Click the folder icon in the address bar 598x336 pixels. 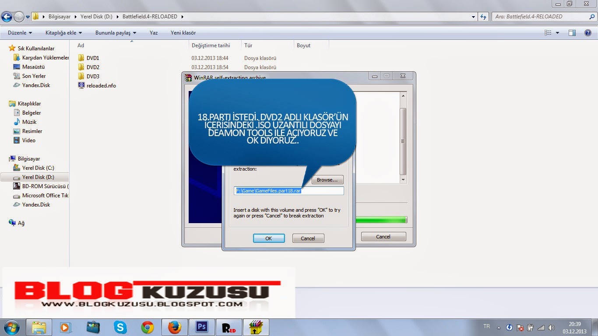coord(36,17)
